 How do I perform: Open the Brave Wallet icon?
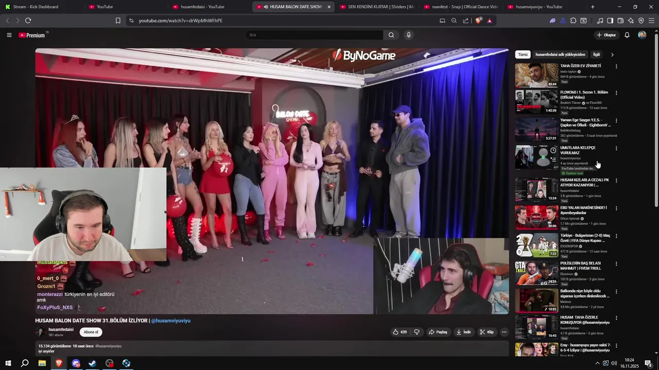620,21
